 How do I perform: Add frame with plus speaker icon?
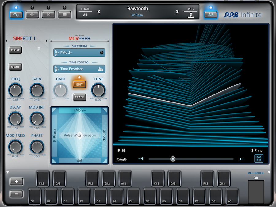(x=242, y=159)
